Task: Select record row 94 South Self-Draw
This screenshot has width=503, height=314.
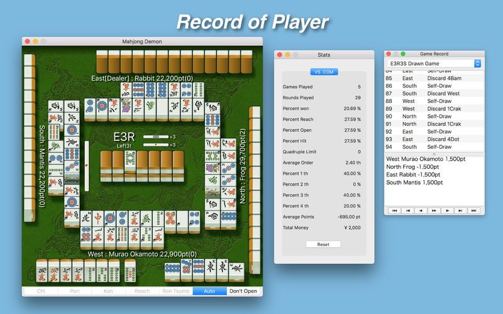Action: coord(434,147)
